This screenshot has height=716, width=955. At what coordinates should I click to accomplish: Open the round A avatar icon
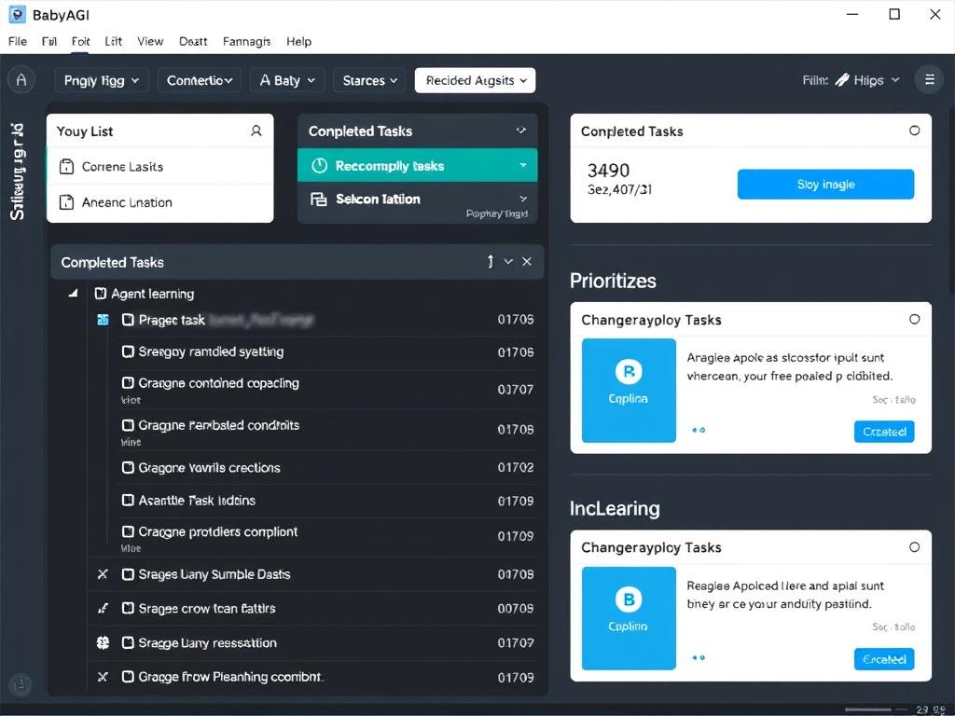point(21,80)
